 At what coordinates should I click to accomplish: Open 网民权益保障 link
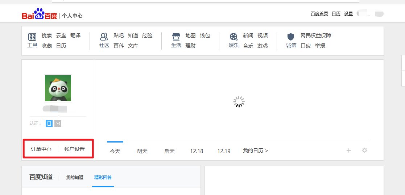(x=316, y=35)
